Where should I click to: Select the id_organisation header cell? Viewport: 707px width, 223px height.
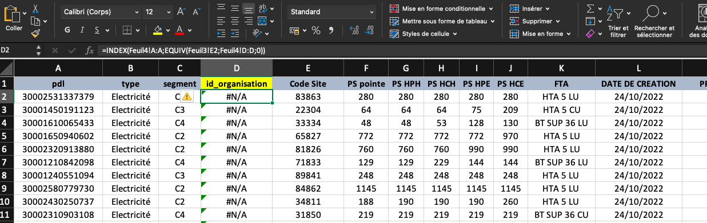coord(237,83)
